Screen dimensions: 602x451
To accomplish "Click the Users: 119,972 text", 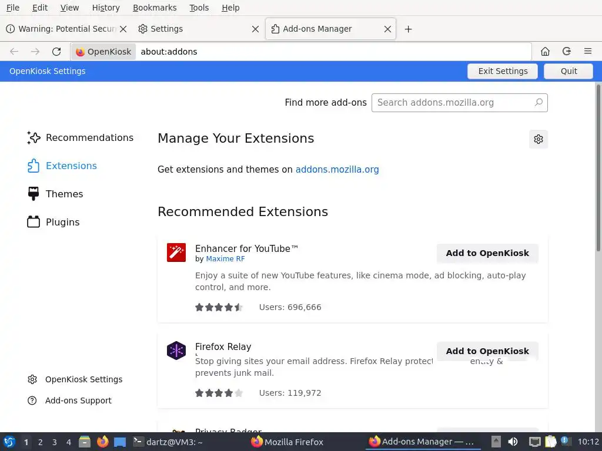I will [x=290, y=393].
